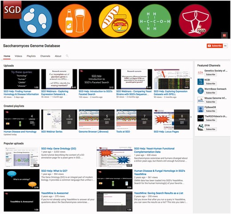The width and height of the screenshot is (231, 214).
Task: Click the Popular uploads section heading
Action: (x=14, y=143)
